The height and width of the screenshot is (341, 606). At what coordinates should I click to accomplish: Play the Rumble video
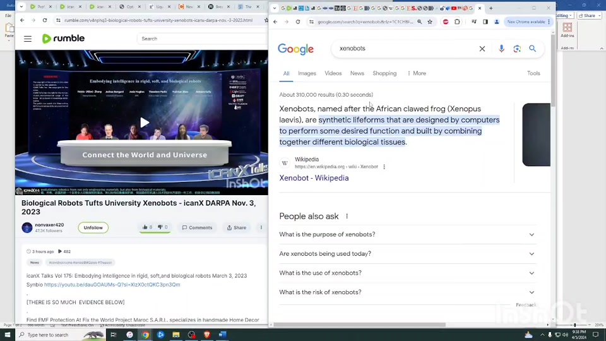tap(145, 123)
